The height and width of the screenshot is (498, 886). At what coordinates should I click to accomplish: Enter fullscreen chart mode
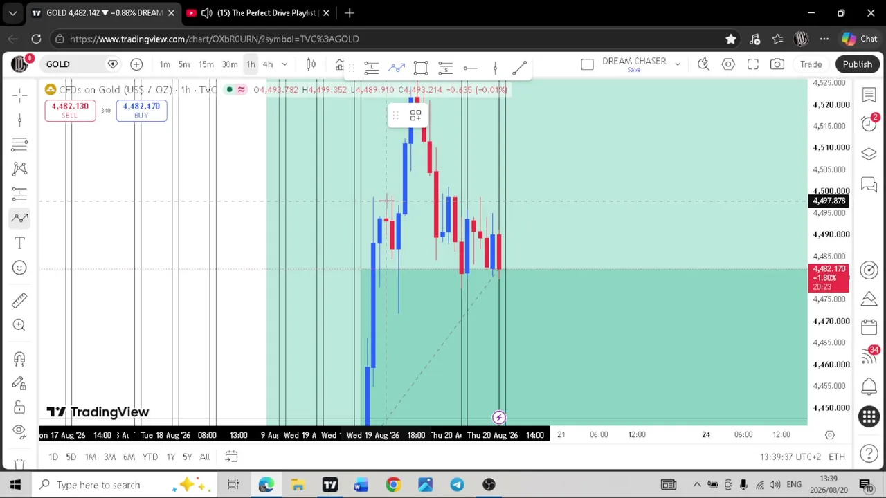click(753, 64)
